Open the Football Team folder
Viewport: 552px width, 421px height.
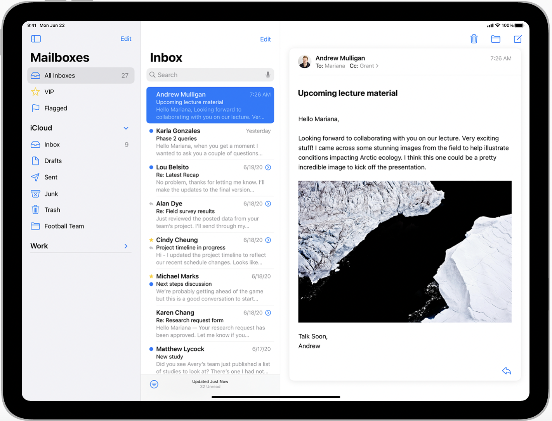pyautogui.click(x=81, y=226)
